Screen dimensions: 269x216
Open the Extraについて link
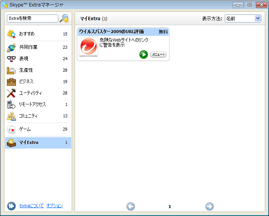pos(31,206)
